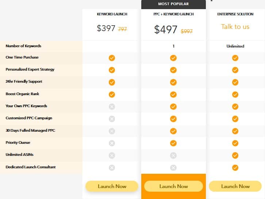Click the $397 price for Keyword Launch
Image resolution: width=265 pixels, height=199 pixels.
[x=106, y=28]
